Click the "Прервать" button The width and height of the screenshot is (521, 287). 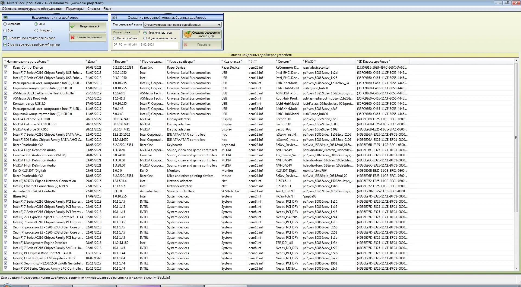click(202, 45)
